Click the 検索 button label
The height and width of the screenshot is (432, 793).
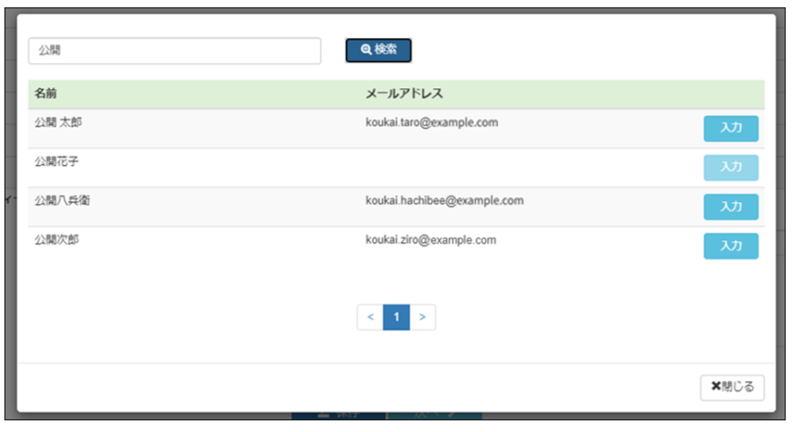coord(386,50)
